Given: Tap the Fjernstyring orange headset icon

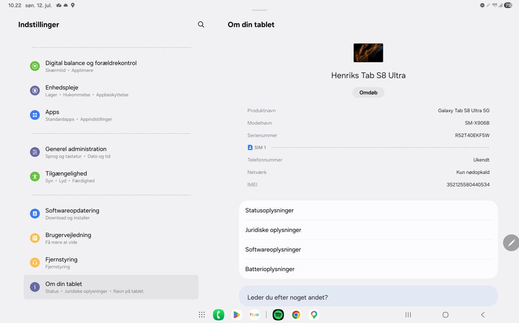Looking at the screenshot, I should [x=35, y=262].
